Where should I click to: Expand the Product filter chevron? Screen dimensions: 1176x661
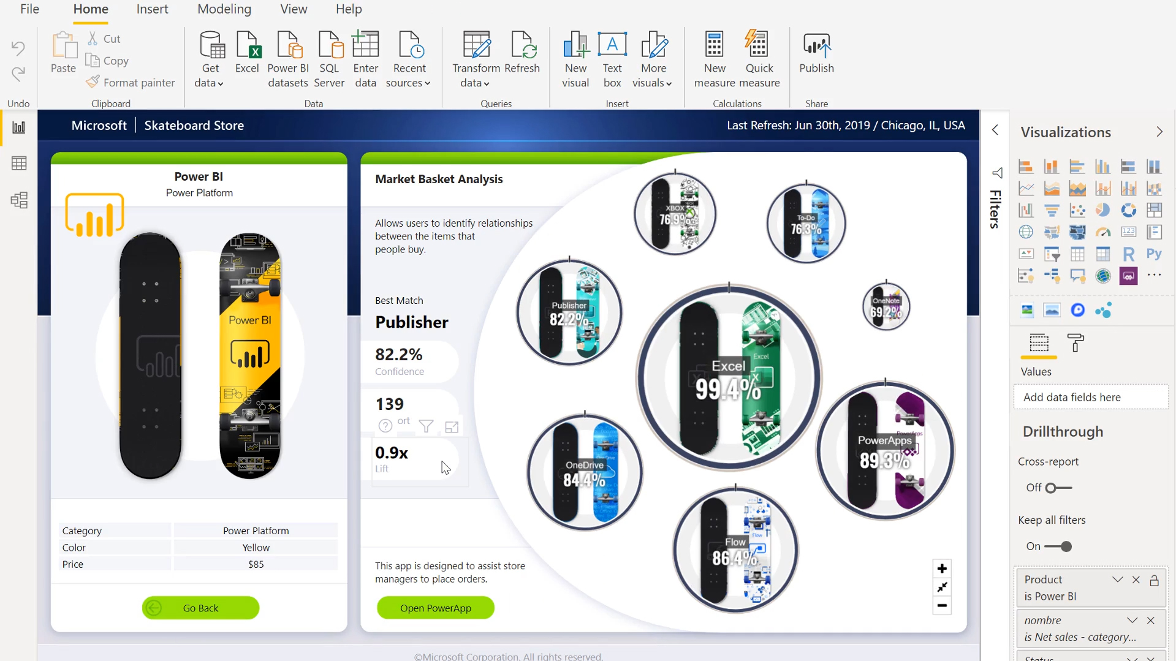1118,580
